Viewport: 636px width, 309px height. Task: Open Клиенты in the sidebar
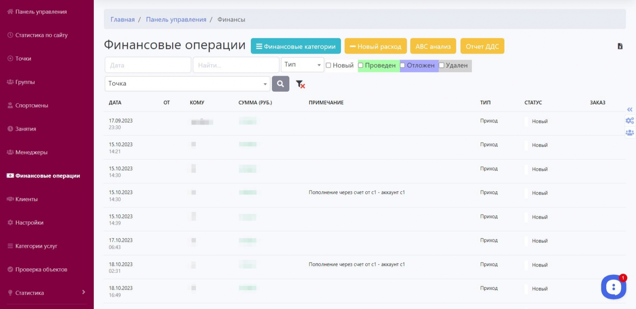coord(26,199)
